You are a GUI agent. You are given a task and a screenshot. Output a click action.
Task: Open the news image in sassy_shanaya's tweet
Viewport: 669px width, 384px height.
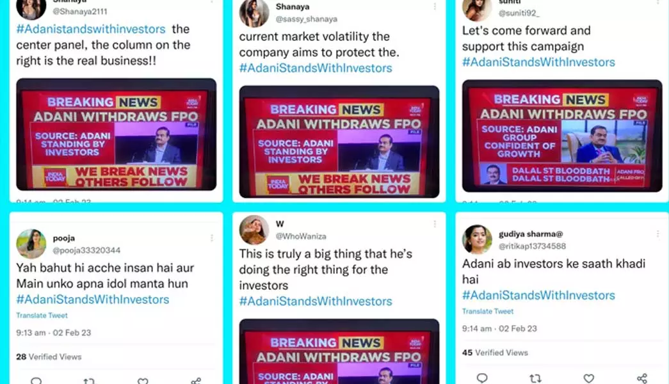click(x=339, y=141)
